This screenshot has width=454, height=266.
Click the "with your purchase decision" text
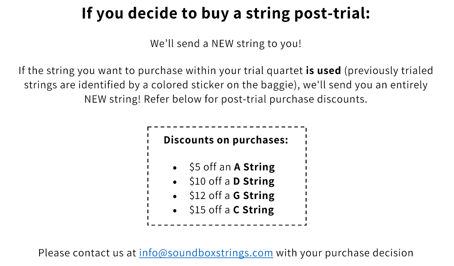pos(345,253)
